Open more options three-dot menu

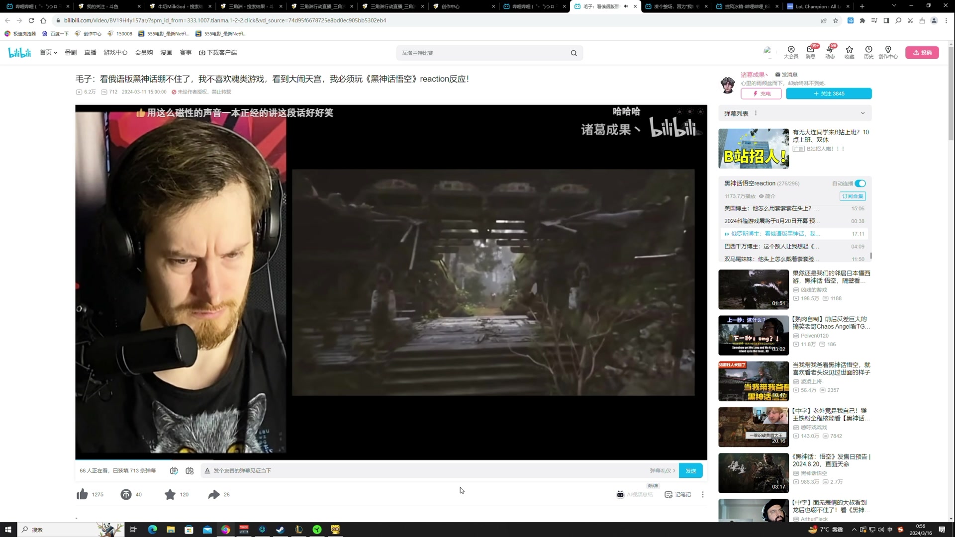(x=702, y=494)
